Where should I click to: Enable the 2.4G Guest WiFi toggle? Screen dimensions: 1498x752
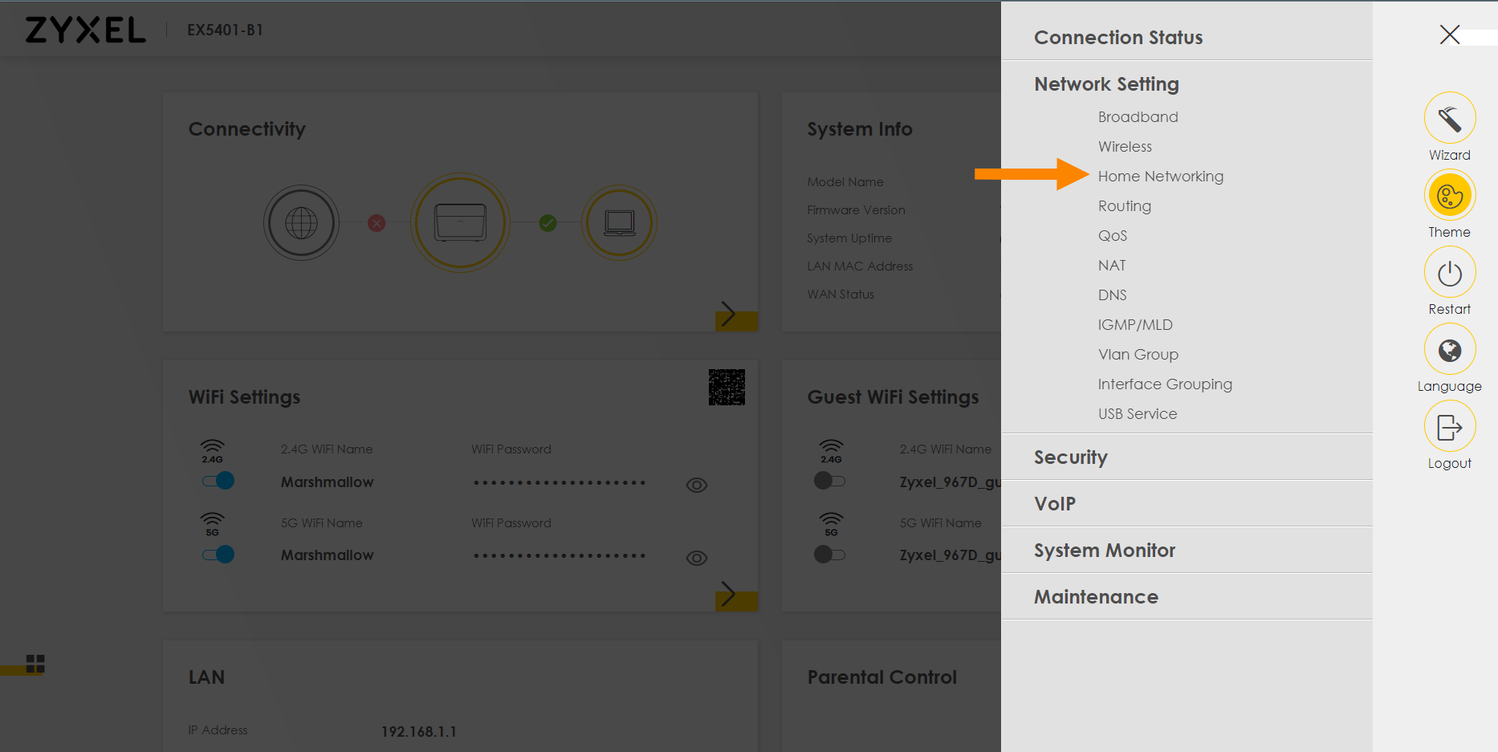(x=831, y=481)
